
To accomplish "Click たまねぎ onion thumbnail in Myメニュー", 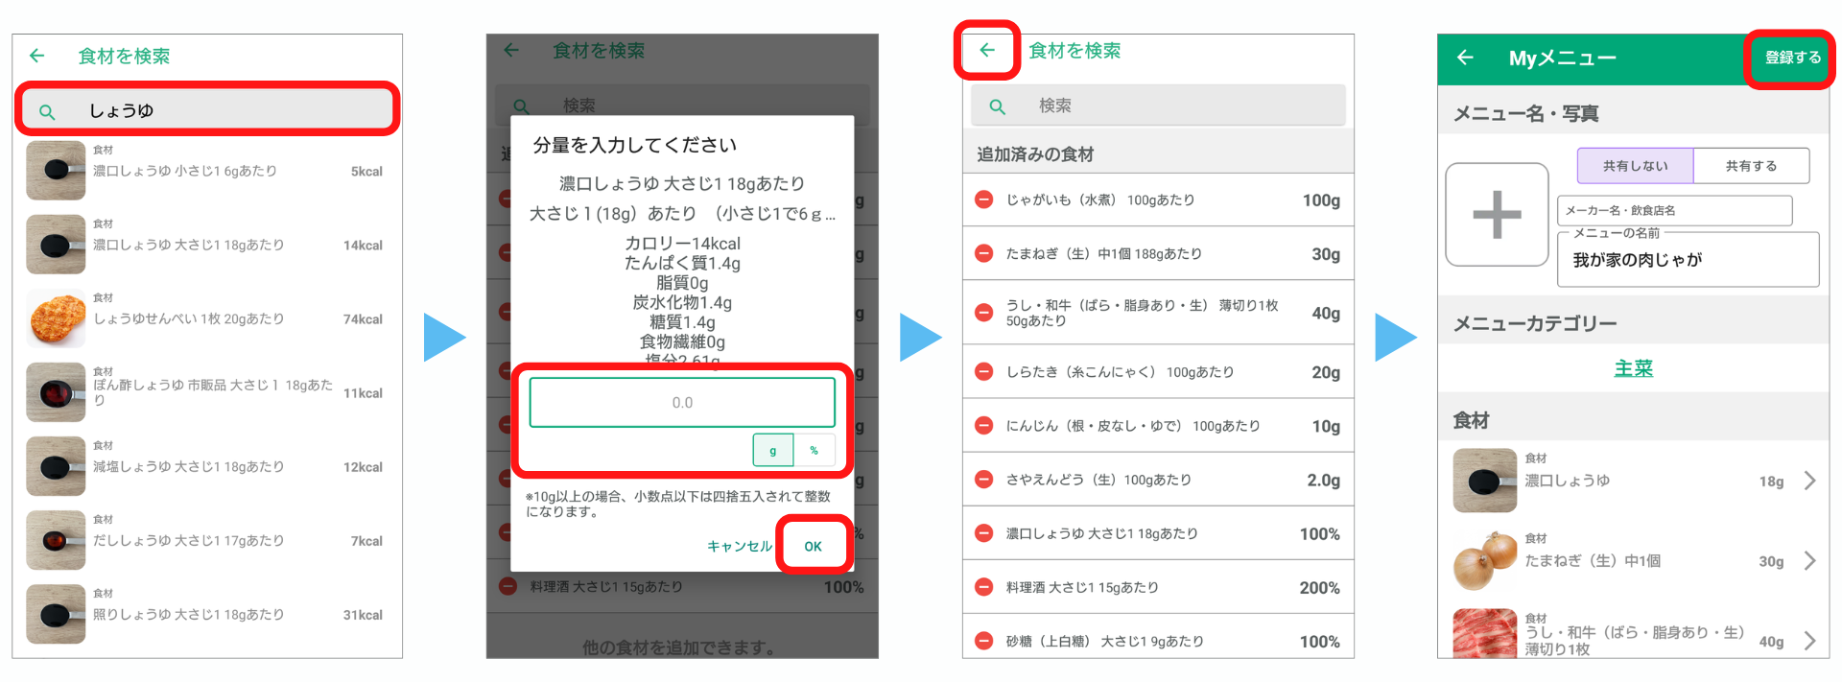I will click(x=1484, y=561).
